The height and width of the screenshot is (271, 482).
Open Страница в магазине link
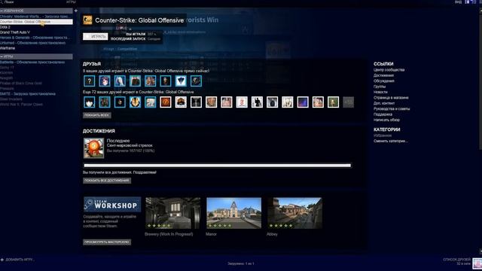(x=391, y=97)
